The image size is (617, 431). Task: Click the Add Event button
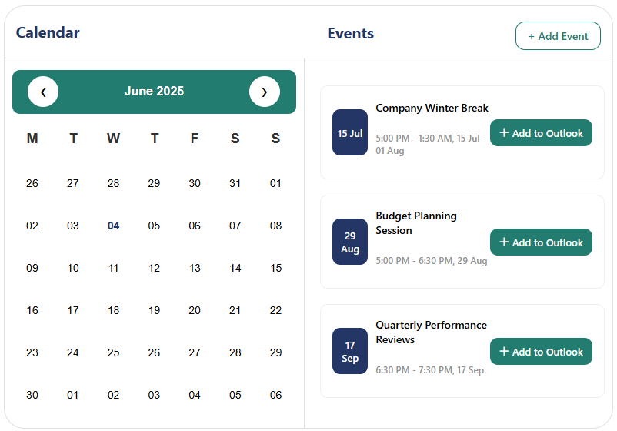558,36
